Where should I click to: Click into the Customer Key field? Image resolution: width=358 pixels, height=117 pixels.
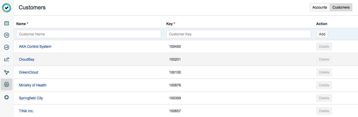click(x=238, y=34)
